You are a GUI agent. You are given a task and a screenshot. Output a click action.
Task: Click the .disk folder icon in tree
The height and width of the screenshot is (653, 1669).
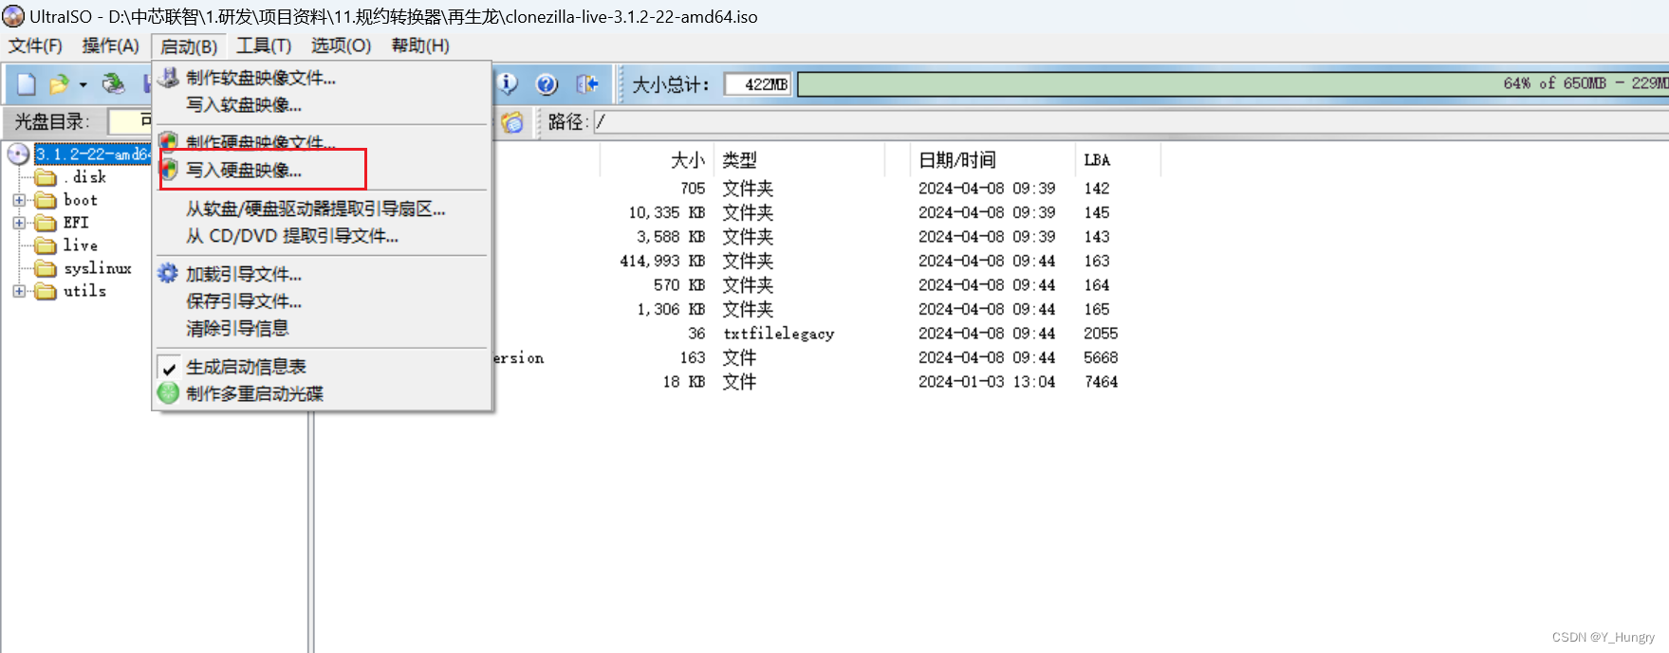point(46,177)
